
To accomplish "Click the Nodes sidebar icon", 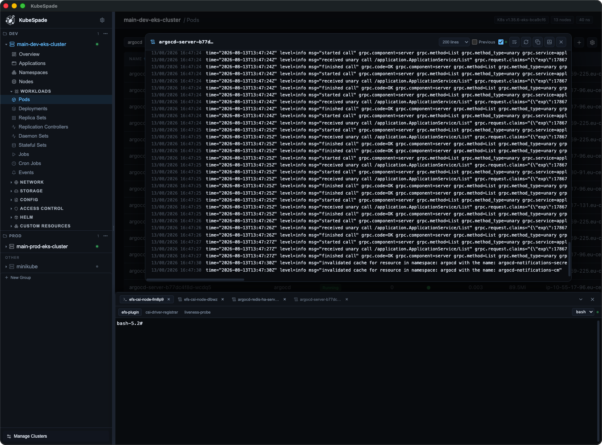I will [14, 81].
